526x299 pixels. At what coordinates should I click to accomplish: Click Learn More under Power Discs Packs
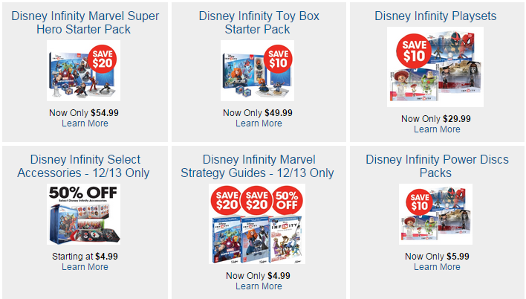(x=436, y=267)
